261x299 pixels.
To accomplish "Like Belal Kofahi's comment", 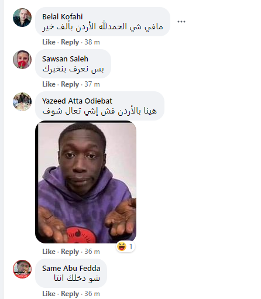I will click(49, 42).
